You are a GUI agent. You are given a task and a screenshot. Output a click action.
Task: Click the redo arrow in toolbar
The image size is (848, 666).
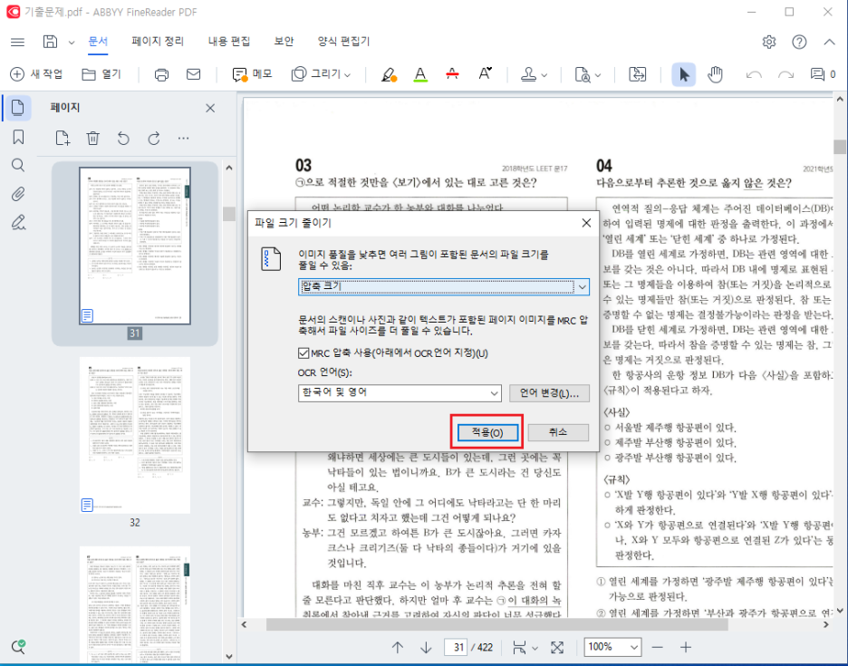(785, 74)
